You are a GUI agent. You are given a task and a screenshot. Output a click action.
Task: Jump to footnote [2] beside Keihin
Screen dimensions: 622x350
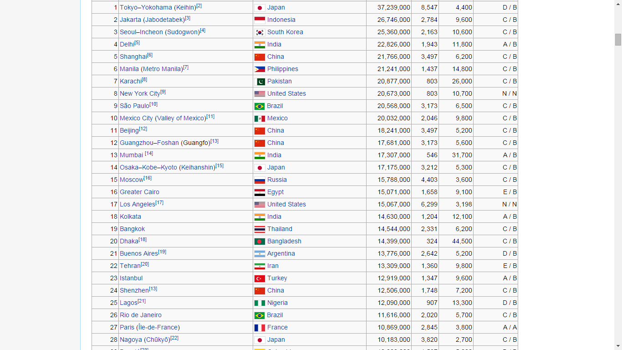tap(199, 6)
